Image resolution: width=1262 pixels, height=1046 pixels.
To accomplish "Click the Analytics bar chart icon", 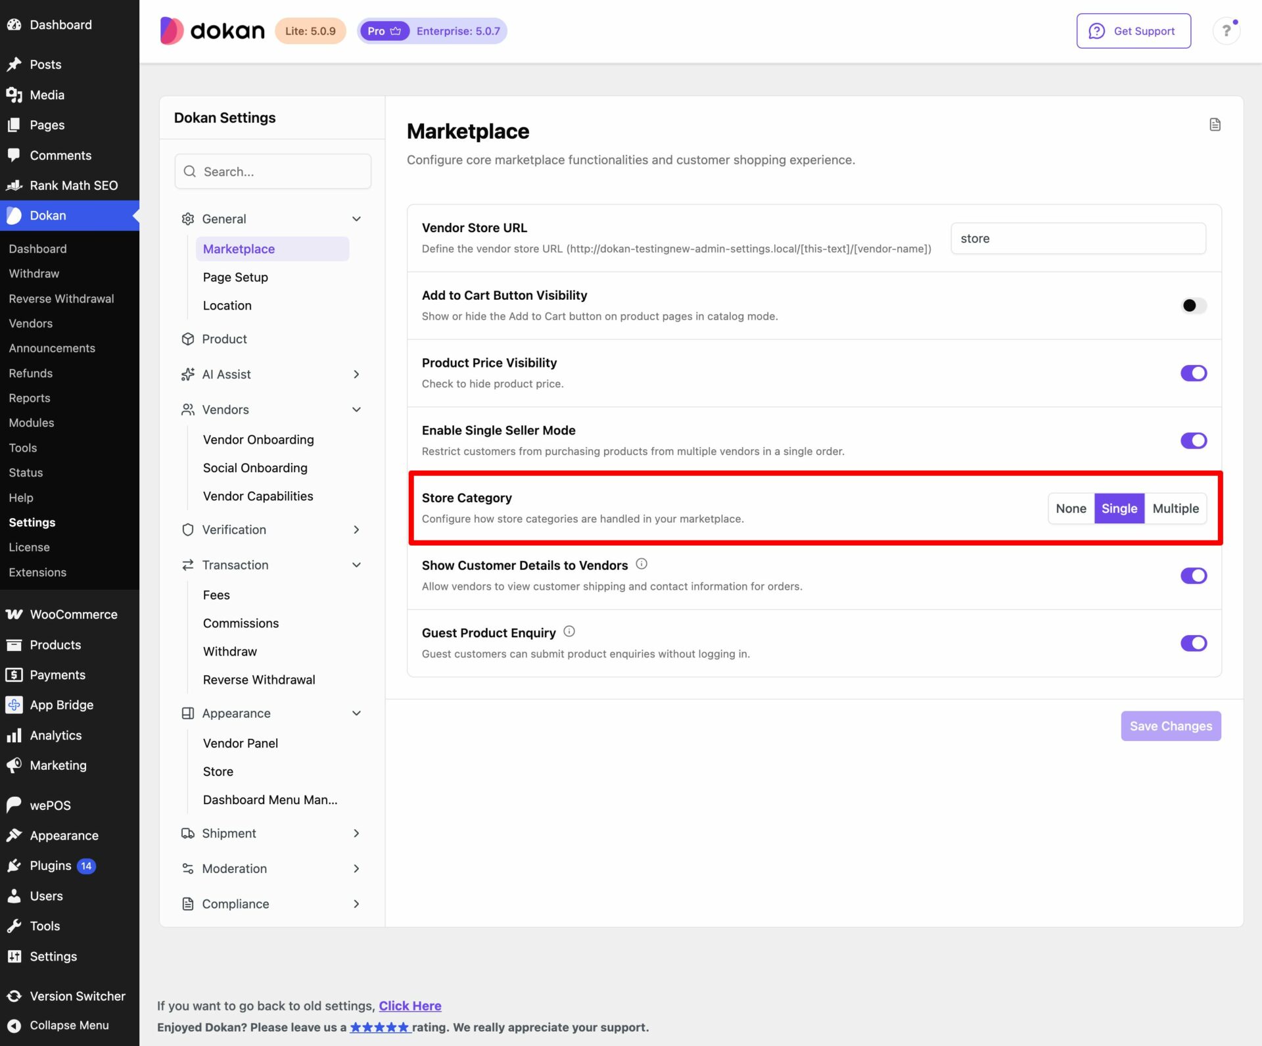I will point(14,735).
